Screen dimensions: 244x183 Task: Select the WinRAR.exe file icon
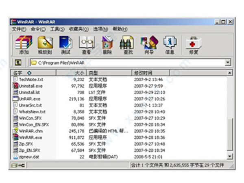coord(15,137)
